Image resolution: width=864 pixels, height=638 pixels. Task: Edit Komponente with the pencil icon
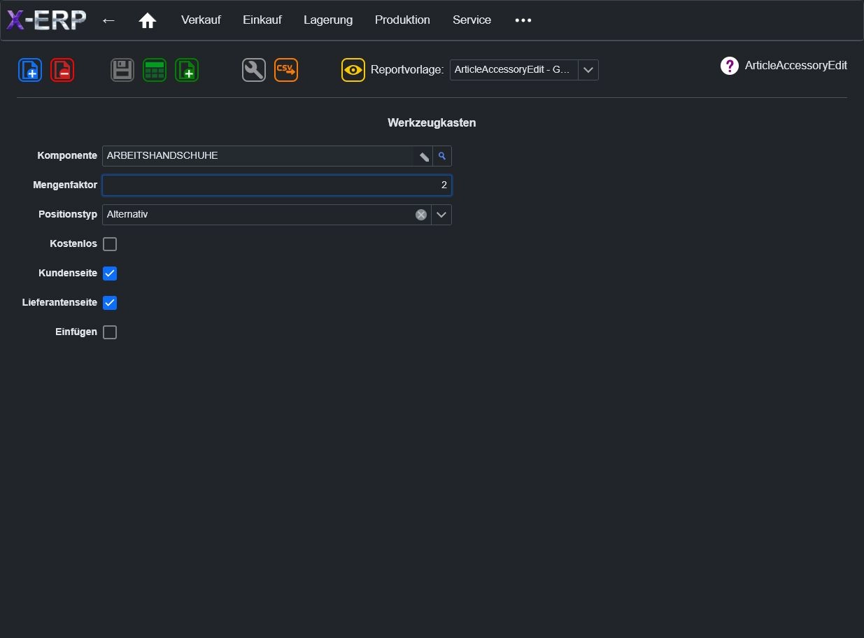[x=423, y=156]
